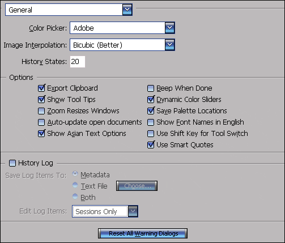Image resolution: width=285 pixels, height=243 pixels.
Task: Select the Text File radio option
Action: tap(75, 185)
